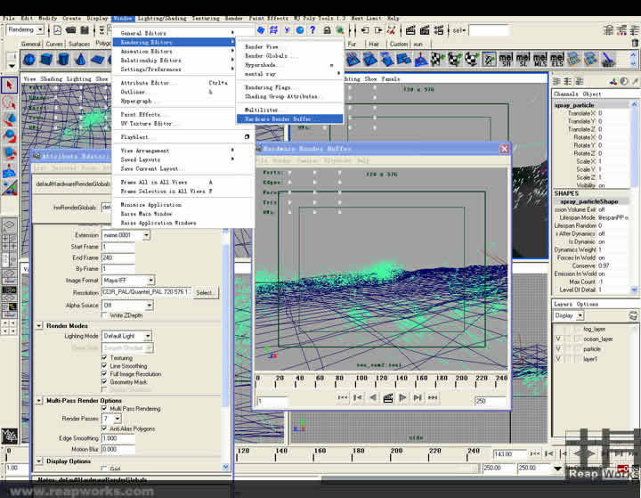Create a polygon sphere from shelf
The height and width of the screenshot is (498, 641).
29,60
